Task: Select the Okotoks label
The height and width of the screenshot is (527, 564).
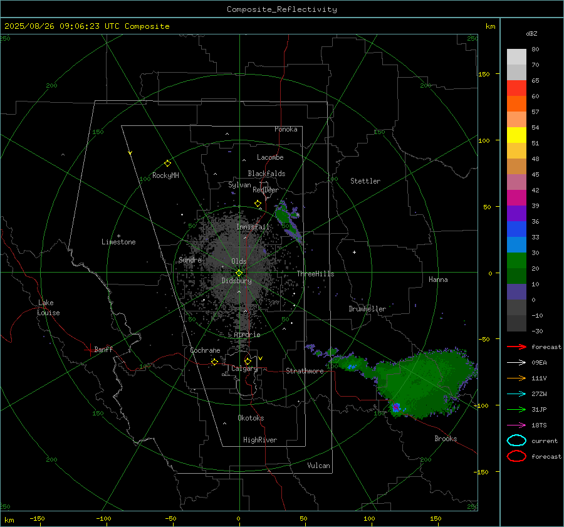Action: pos(251,418)
